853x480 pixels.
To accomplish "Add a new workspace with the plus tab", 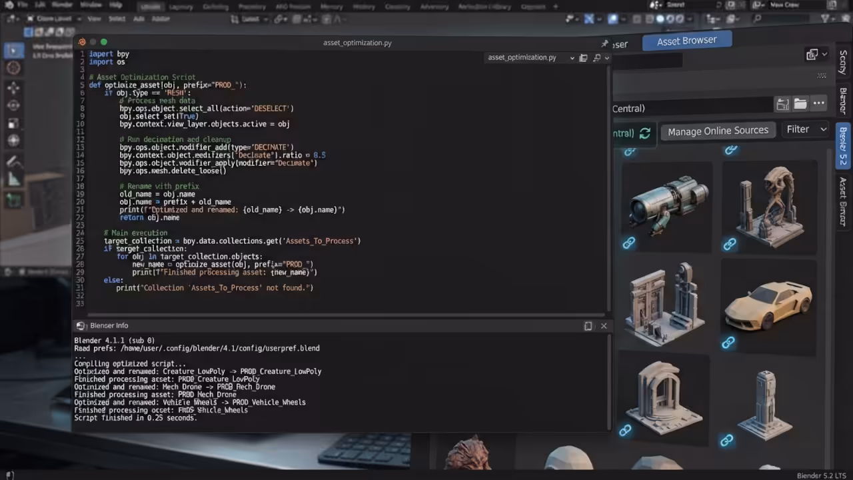I will pos(556,7).
